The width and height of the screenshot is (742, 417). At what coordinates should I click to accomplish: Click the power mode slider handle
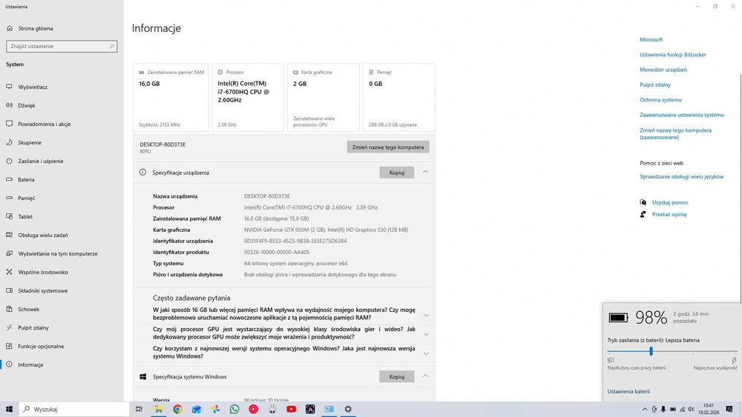coord(651,351)
